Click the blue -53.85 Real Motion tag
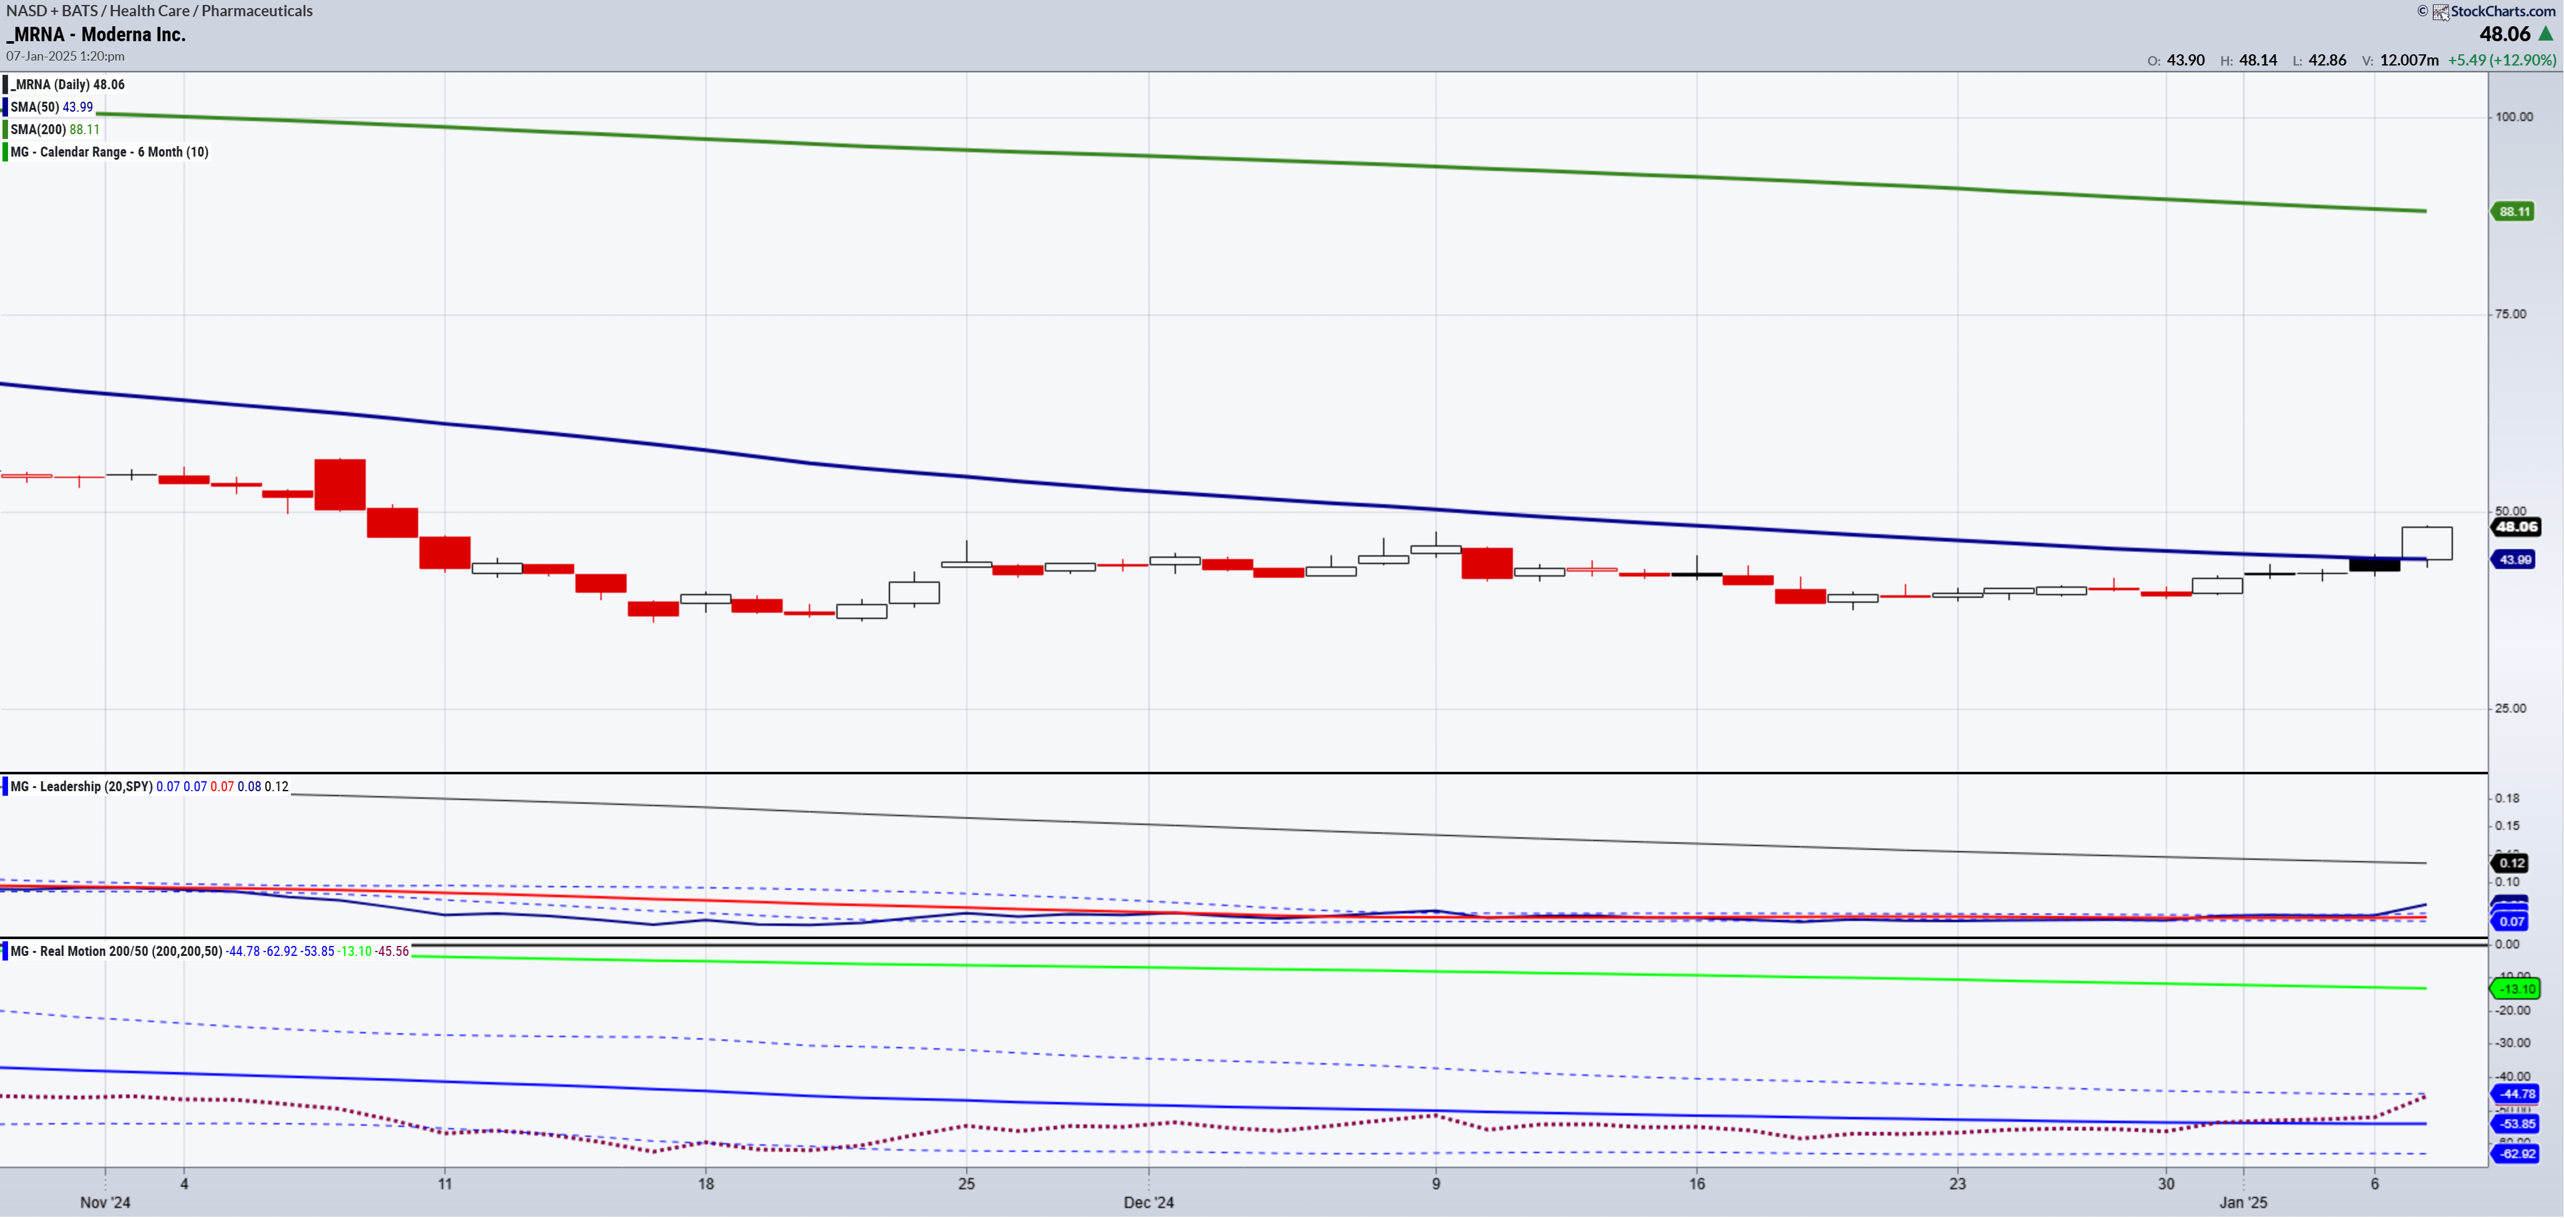Screen dimensions: 2564x1218 click(x=2514, y=1124)
